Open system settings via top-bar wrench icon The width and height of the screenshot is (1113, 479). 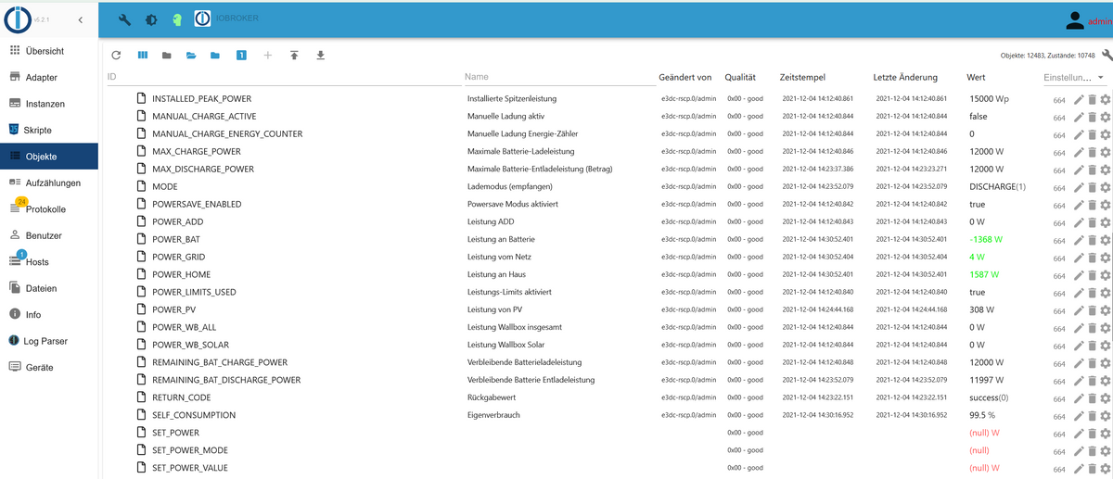pyautogui.click(x=125, y=19)
